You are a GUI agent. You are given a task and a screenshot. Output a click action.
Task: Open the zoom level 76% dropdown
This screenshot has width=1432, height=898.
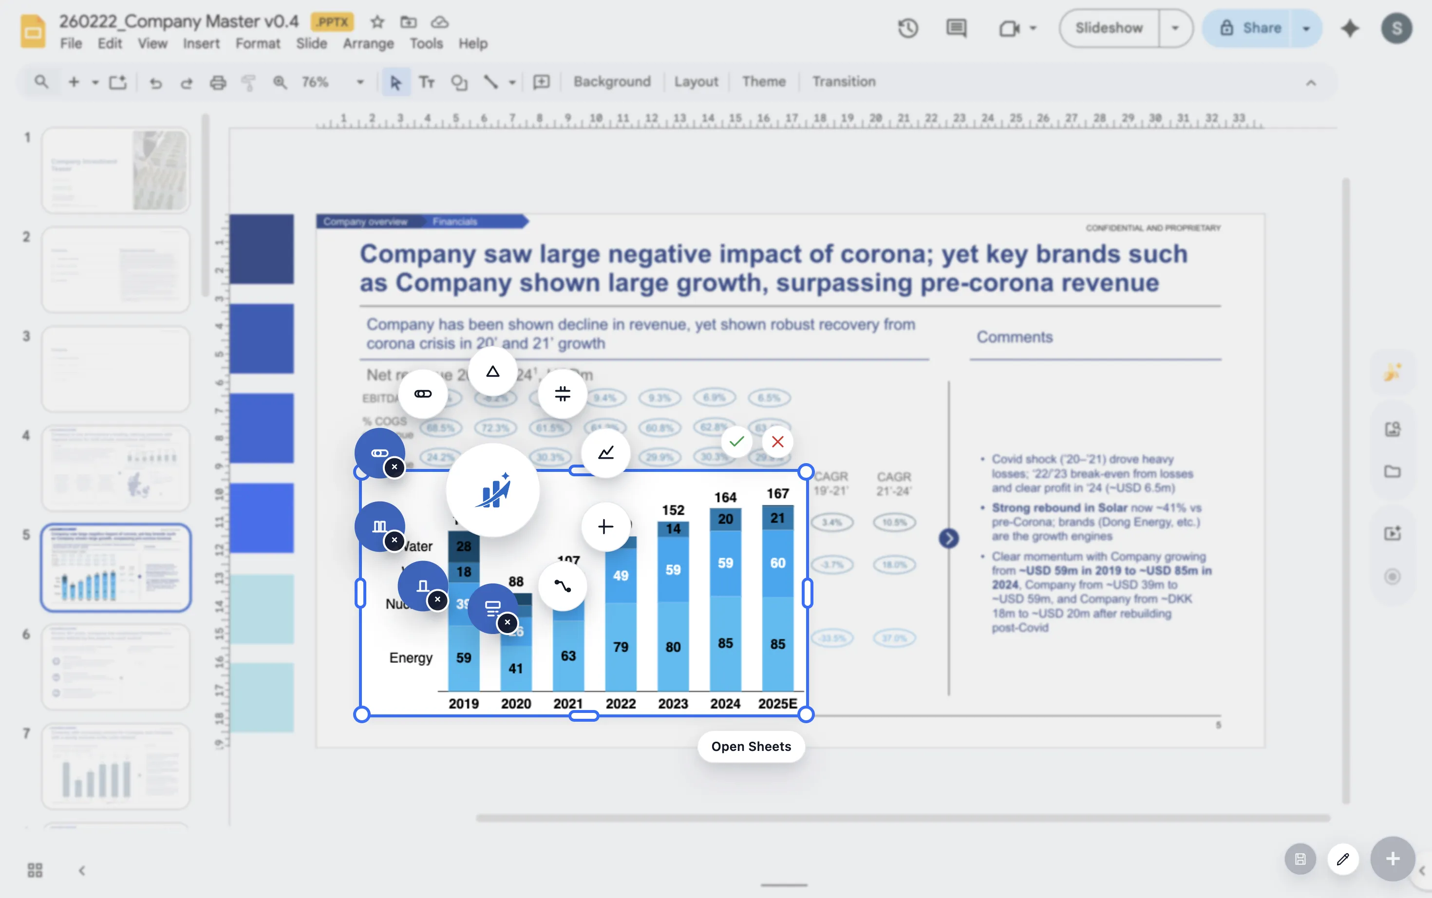coord(359,82)
